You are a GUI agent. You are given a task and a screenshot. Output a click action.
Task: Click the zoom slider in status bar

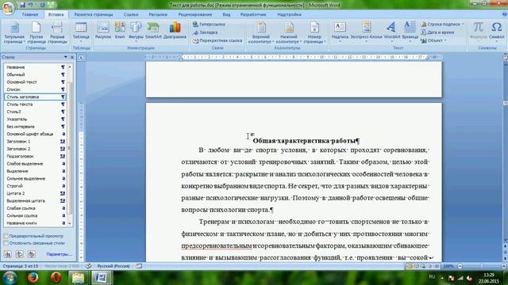(x=482, y=266)
